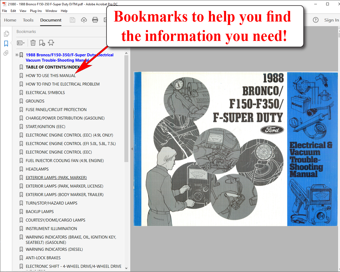340x272 pixels.
Task: Open EXTERIOR LAMPS (BODY MARKER, TRAILER) bookmark
Action: [65, 195]
